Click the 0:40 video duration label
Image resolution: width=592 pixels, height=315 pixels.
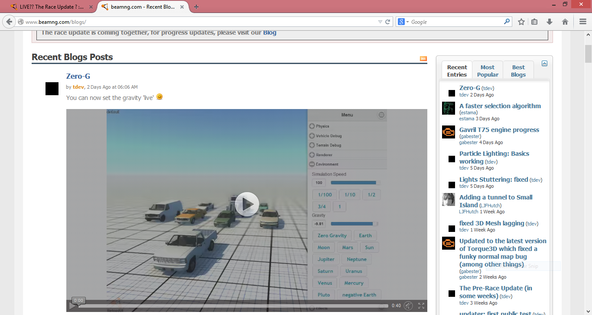pos(396,306)
